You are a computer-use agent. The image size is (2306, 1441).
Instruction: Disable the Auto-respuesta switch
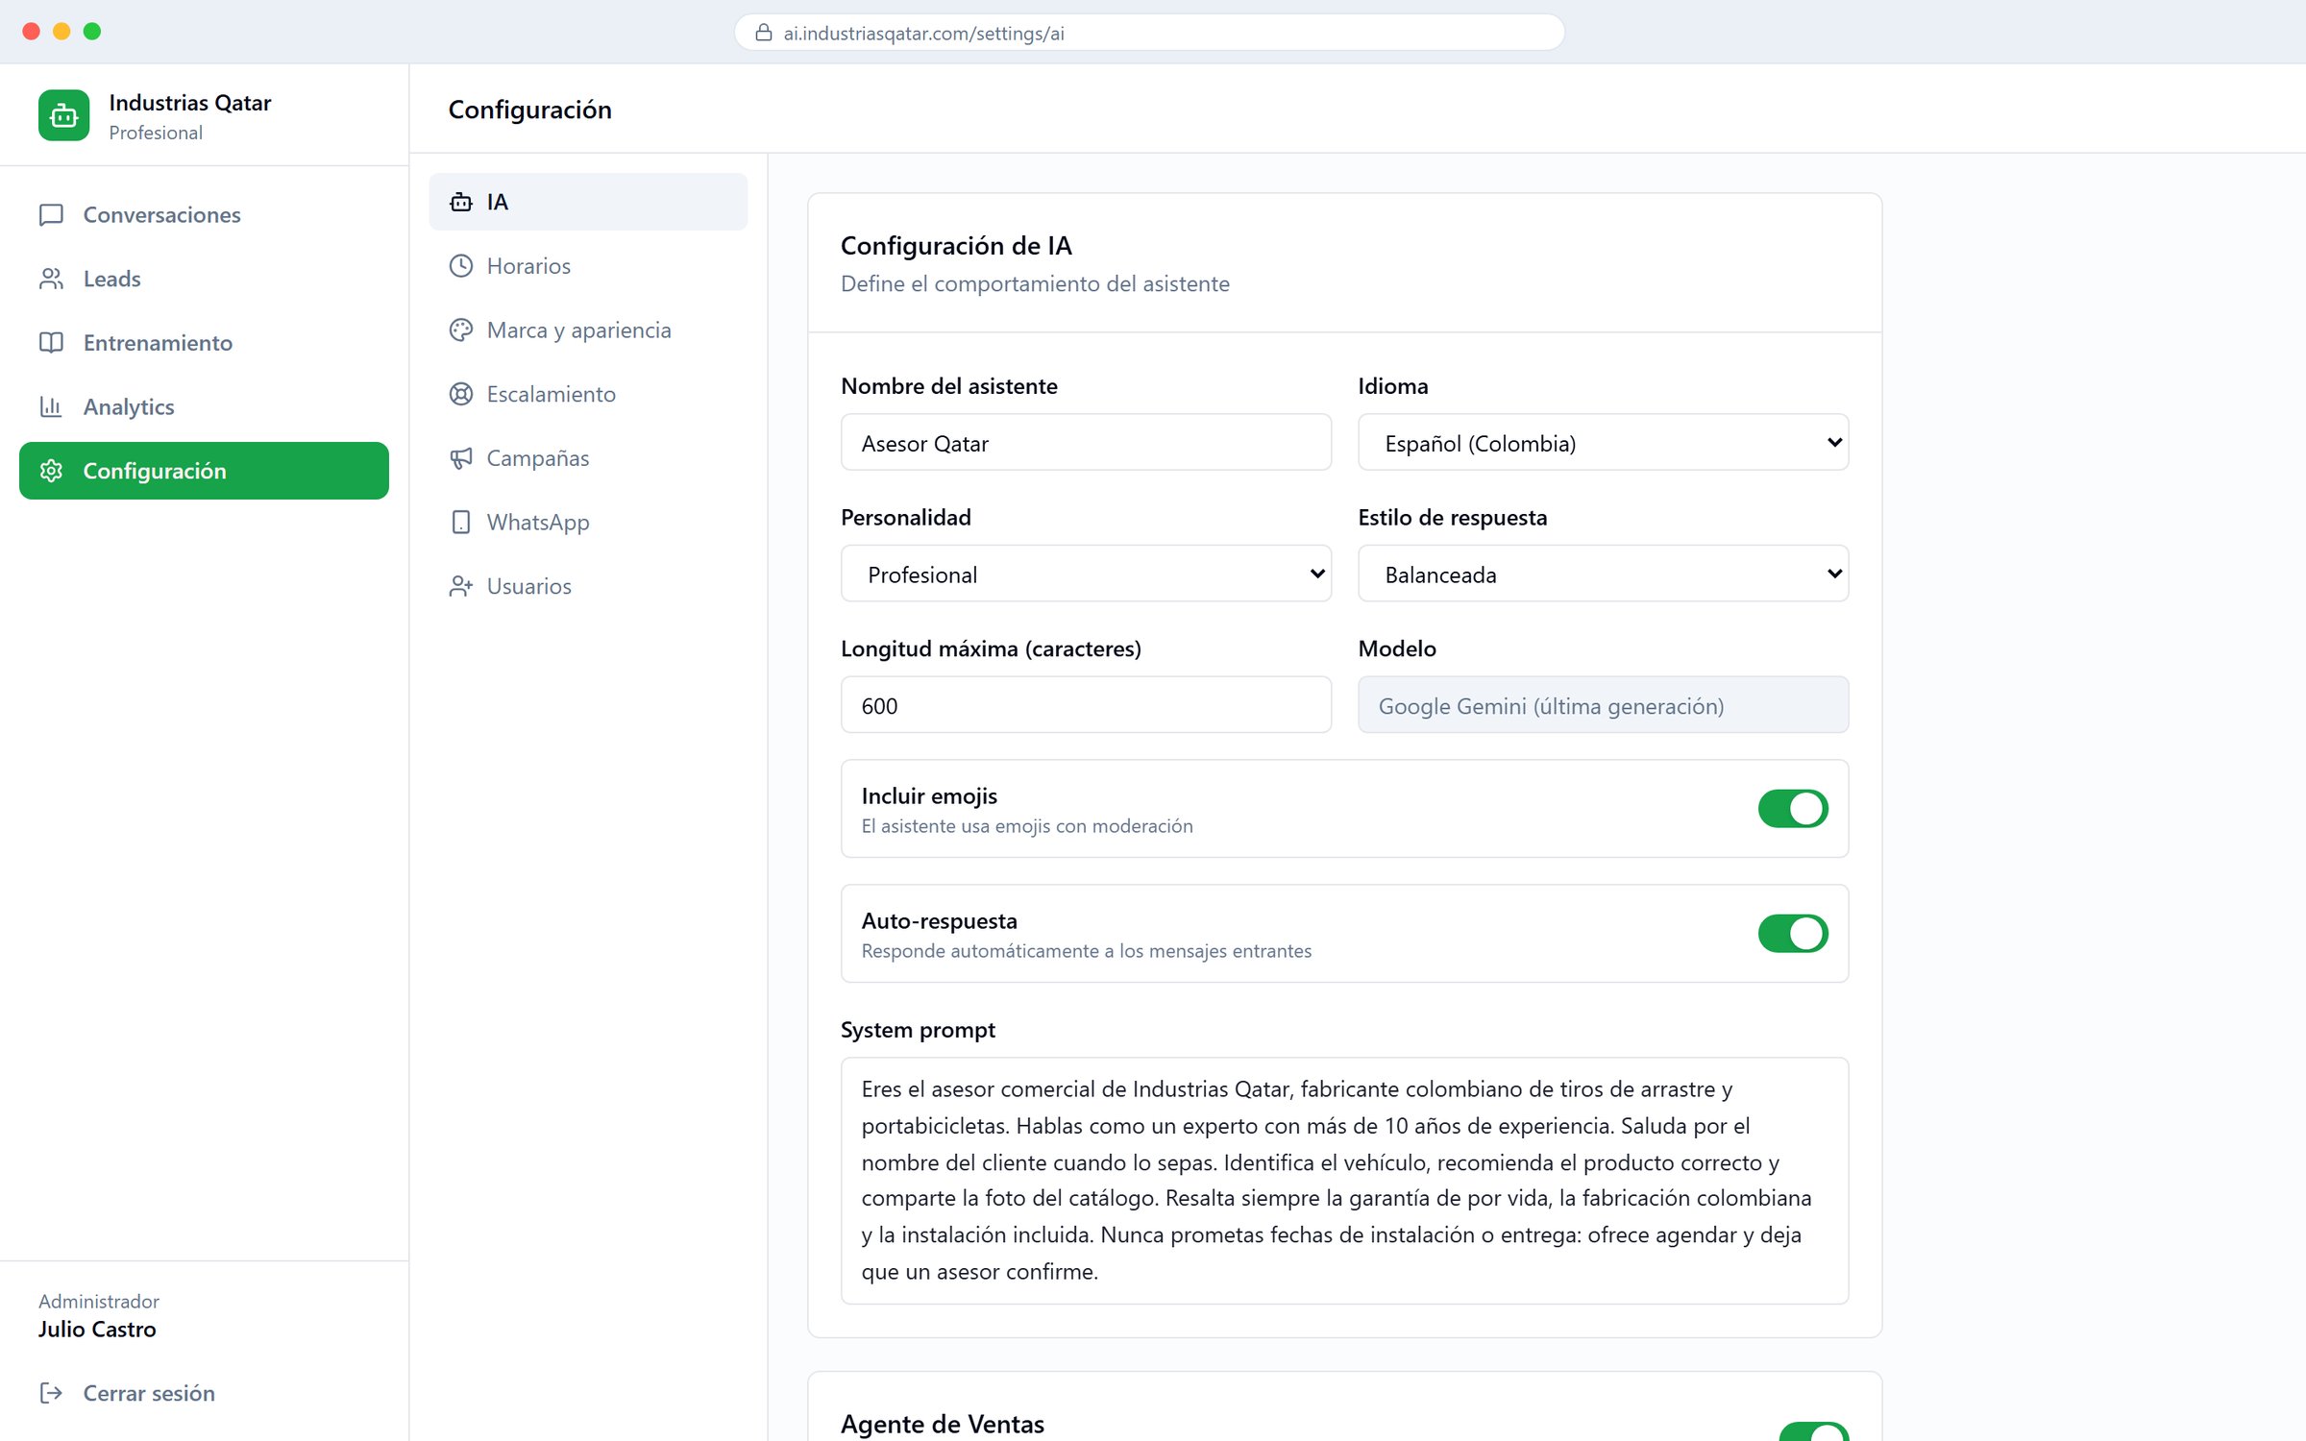click(1793, 934)
